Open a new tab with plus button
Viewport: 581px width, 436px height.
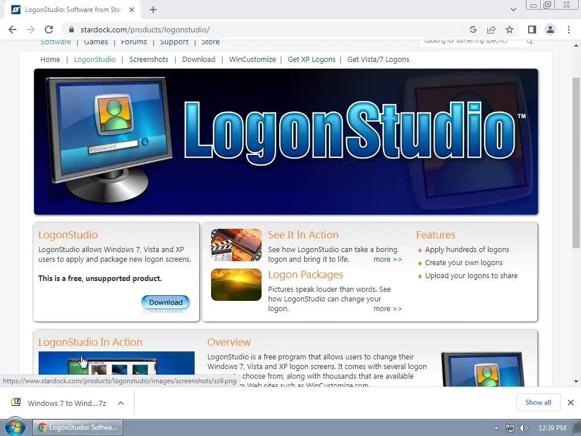[x=153, y=10]
